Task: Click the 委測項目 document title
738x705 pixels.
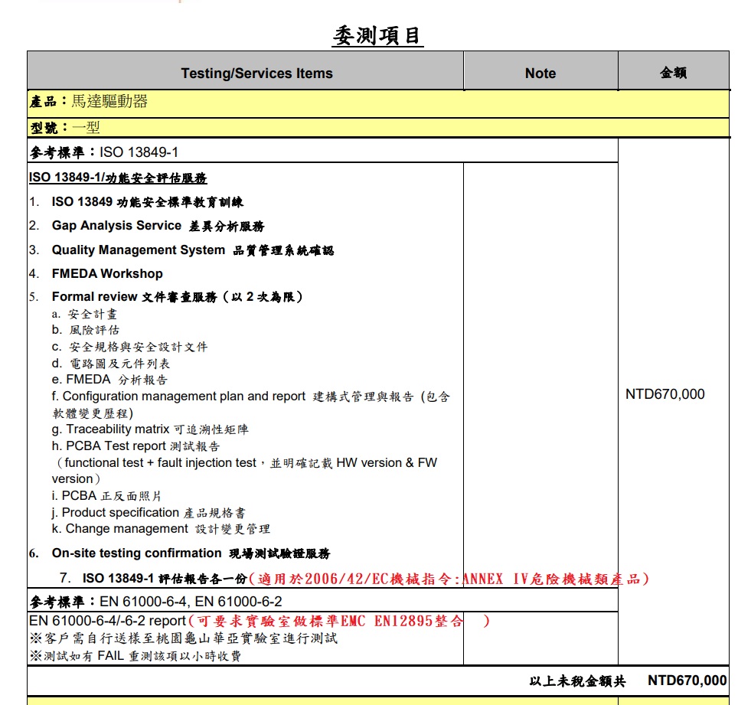Action: click(x=377, y=35)
